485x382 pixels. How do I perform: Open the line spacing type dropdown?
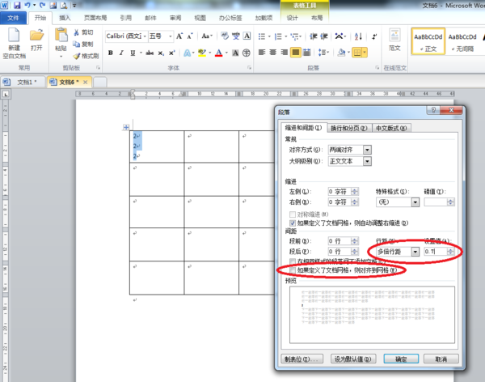415,252
